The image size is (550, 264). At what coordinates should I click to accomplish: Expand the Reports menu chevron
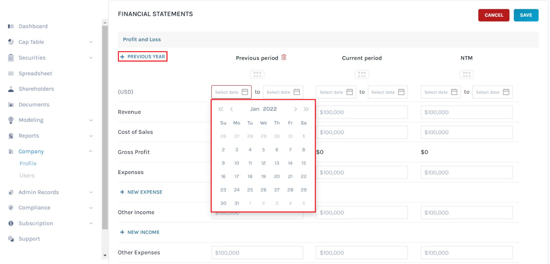(91, 136)
